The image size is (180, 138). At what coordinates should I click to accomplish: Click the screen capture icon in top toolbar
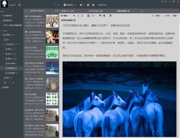(81, 5)
